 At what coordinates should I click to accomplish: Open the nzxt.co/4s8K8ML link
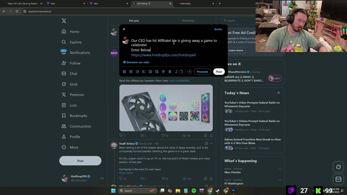coord(179,81)
